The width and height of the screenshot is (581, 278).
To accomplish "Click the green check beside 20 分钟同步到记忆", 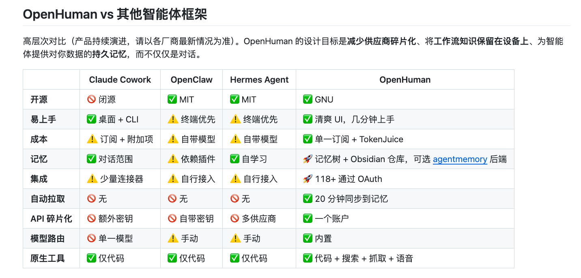I will click(308, 199).
